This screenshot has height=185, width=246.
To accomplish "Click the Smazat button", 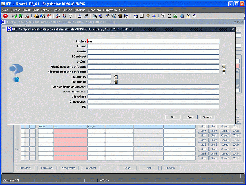I will (x=207, y=117).
